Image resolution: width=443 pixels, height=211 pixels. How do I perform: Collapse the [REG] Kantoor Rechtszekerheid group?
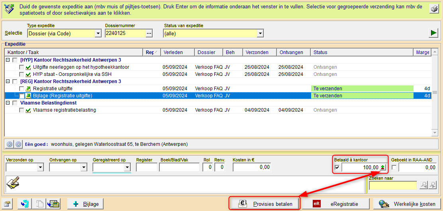[8, 81]
